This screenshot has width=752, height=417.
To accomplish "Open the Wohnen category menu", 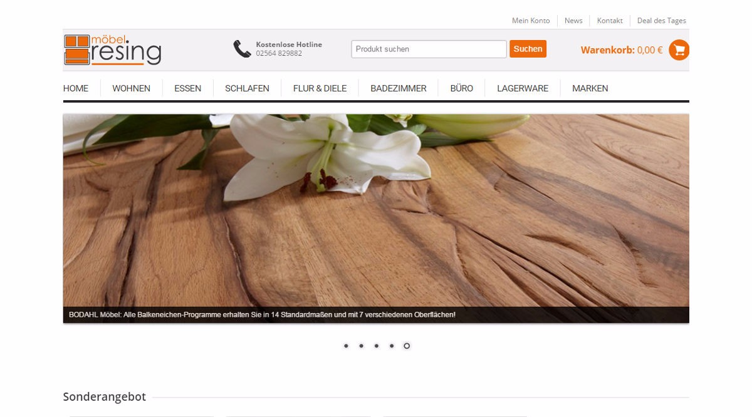I will 131,88.
